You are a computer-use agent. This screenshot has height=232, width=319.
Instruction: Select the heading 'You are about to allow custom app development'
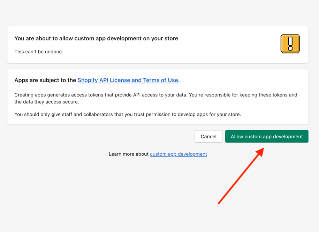click(x=96, y=38)
